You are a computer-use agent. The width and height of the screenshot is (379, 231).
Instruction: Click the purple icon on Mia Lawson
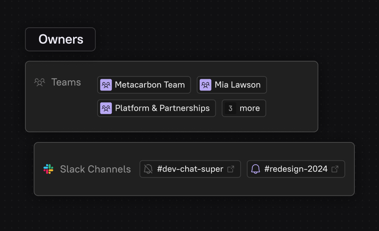click(206, 85)
